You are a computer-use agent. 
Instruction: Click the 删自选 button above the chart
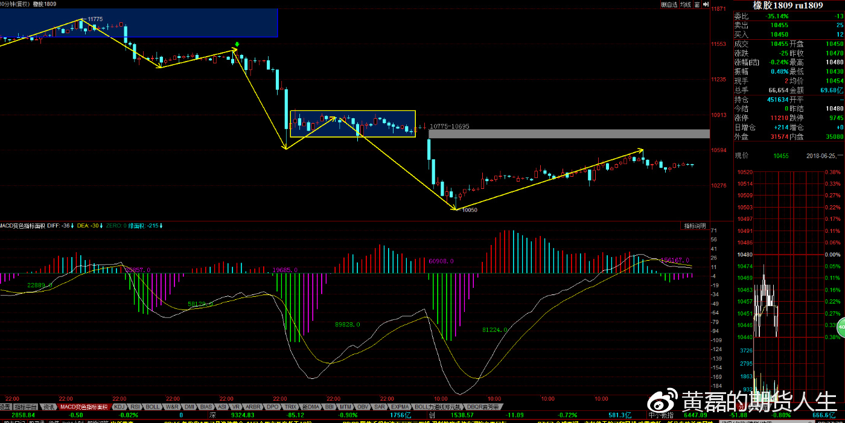coord(669,4)
